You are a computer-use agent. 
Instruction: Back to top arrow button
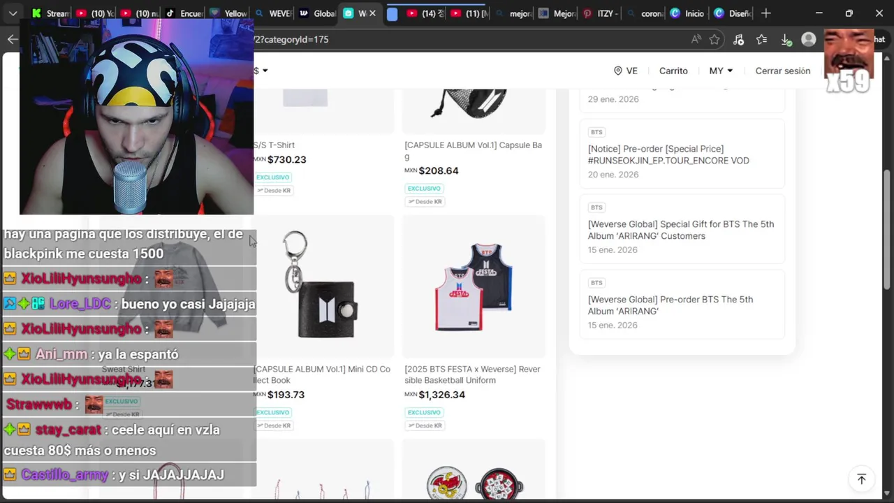tap(861, 479)
